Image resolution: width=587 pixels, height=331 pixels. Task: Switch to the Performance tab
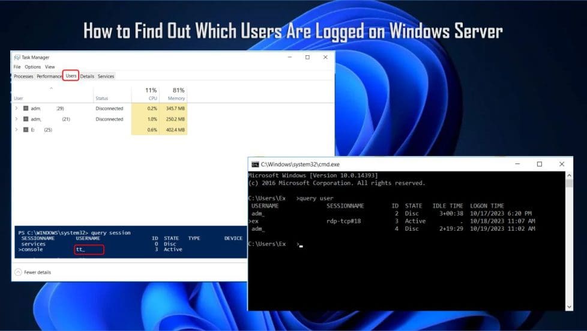(x=49, y=76)
